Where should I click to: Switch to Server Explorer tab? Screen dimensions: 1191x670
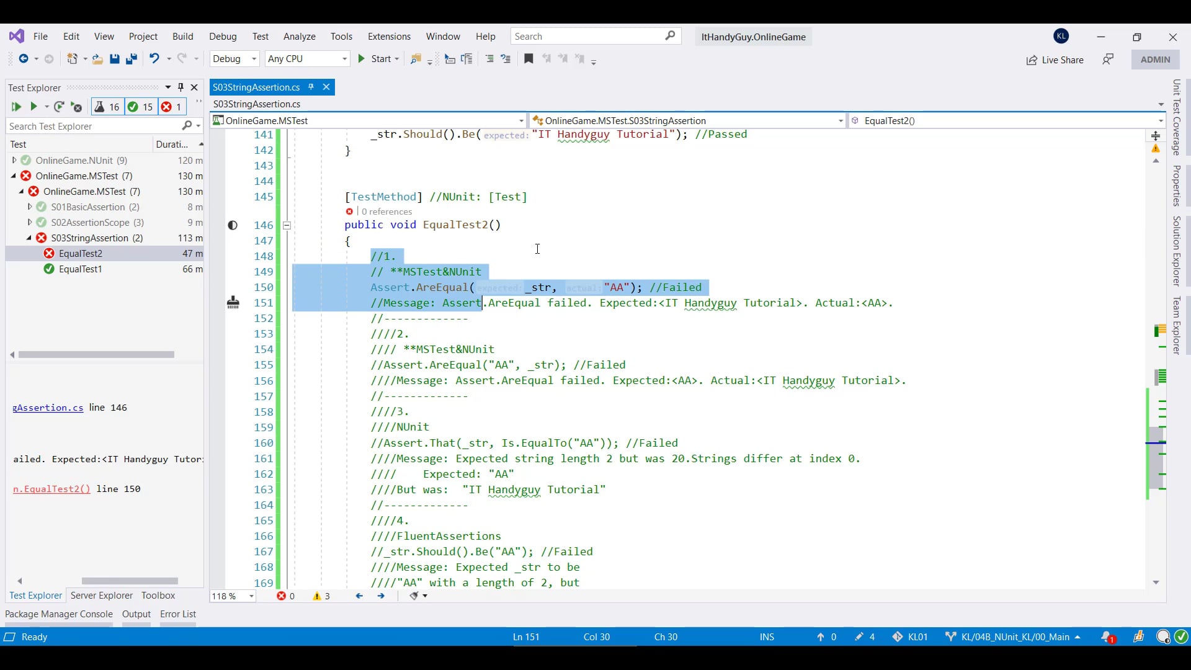coord(102,595)
